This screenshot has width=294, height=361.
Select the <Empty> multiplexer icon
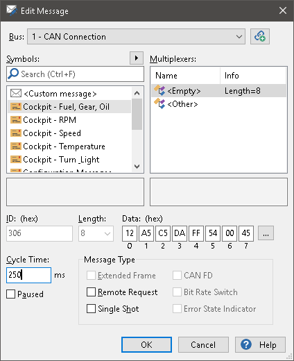click(159, 90)
